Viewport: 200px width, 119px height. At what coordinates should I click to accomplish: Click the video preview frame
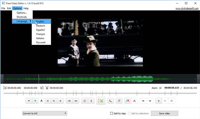pos(100,42)
